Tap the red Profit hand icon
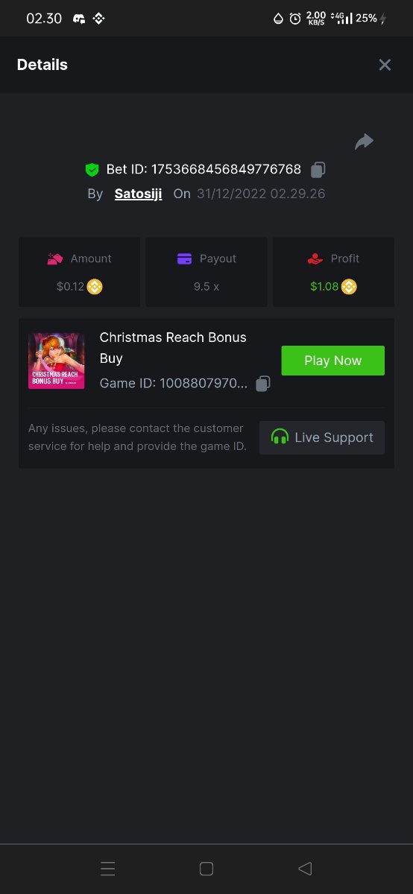Image resolution: width=413 pixels, height=894 pixels. tap(315, 259)
